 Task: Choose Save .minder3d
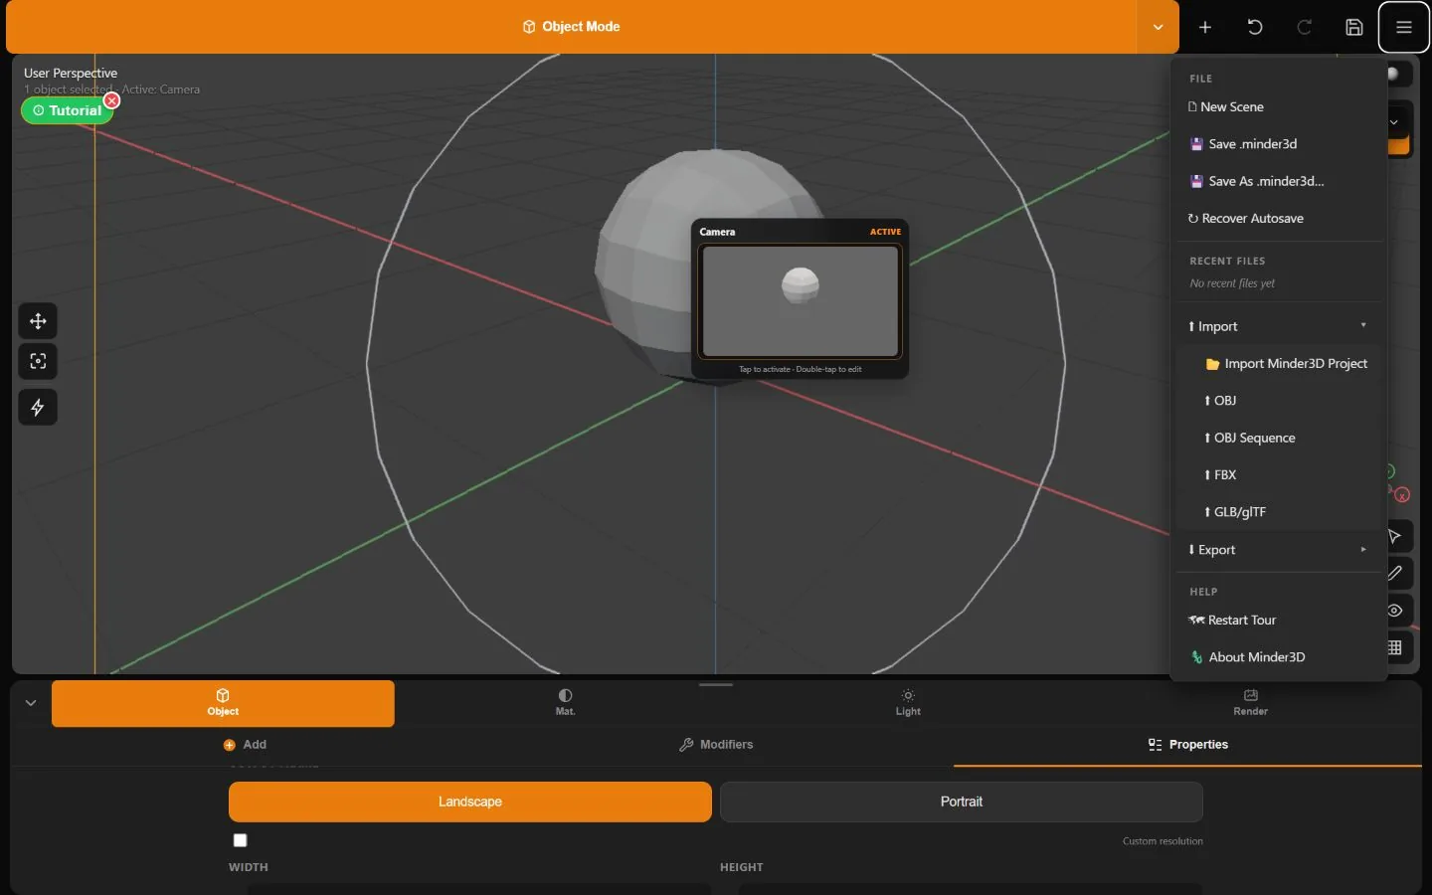click(1279, 144)
